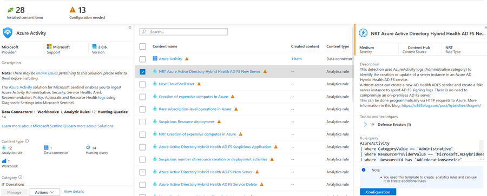Click the flask icon of New CloudShell User
Screen dimensions: 487x196
(155, 84)
